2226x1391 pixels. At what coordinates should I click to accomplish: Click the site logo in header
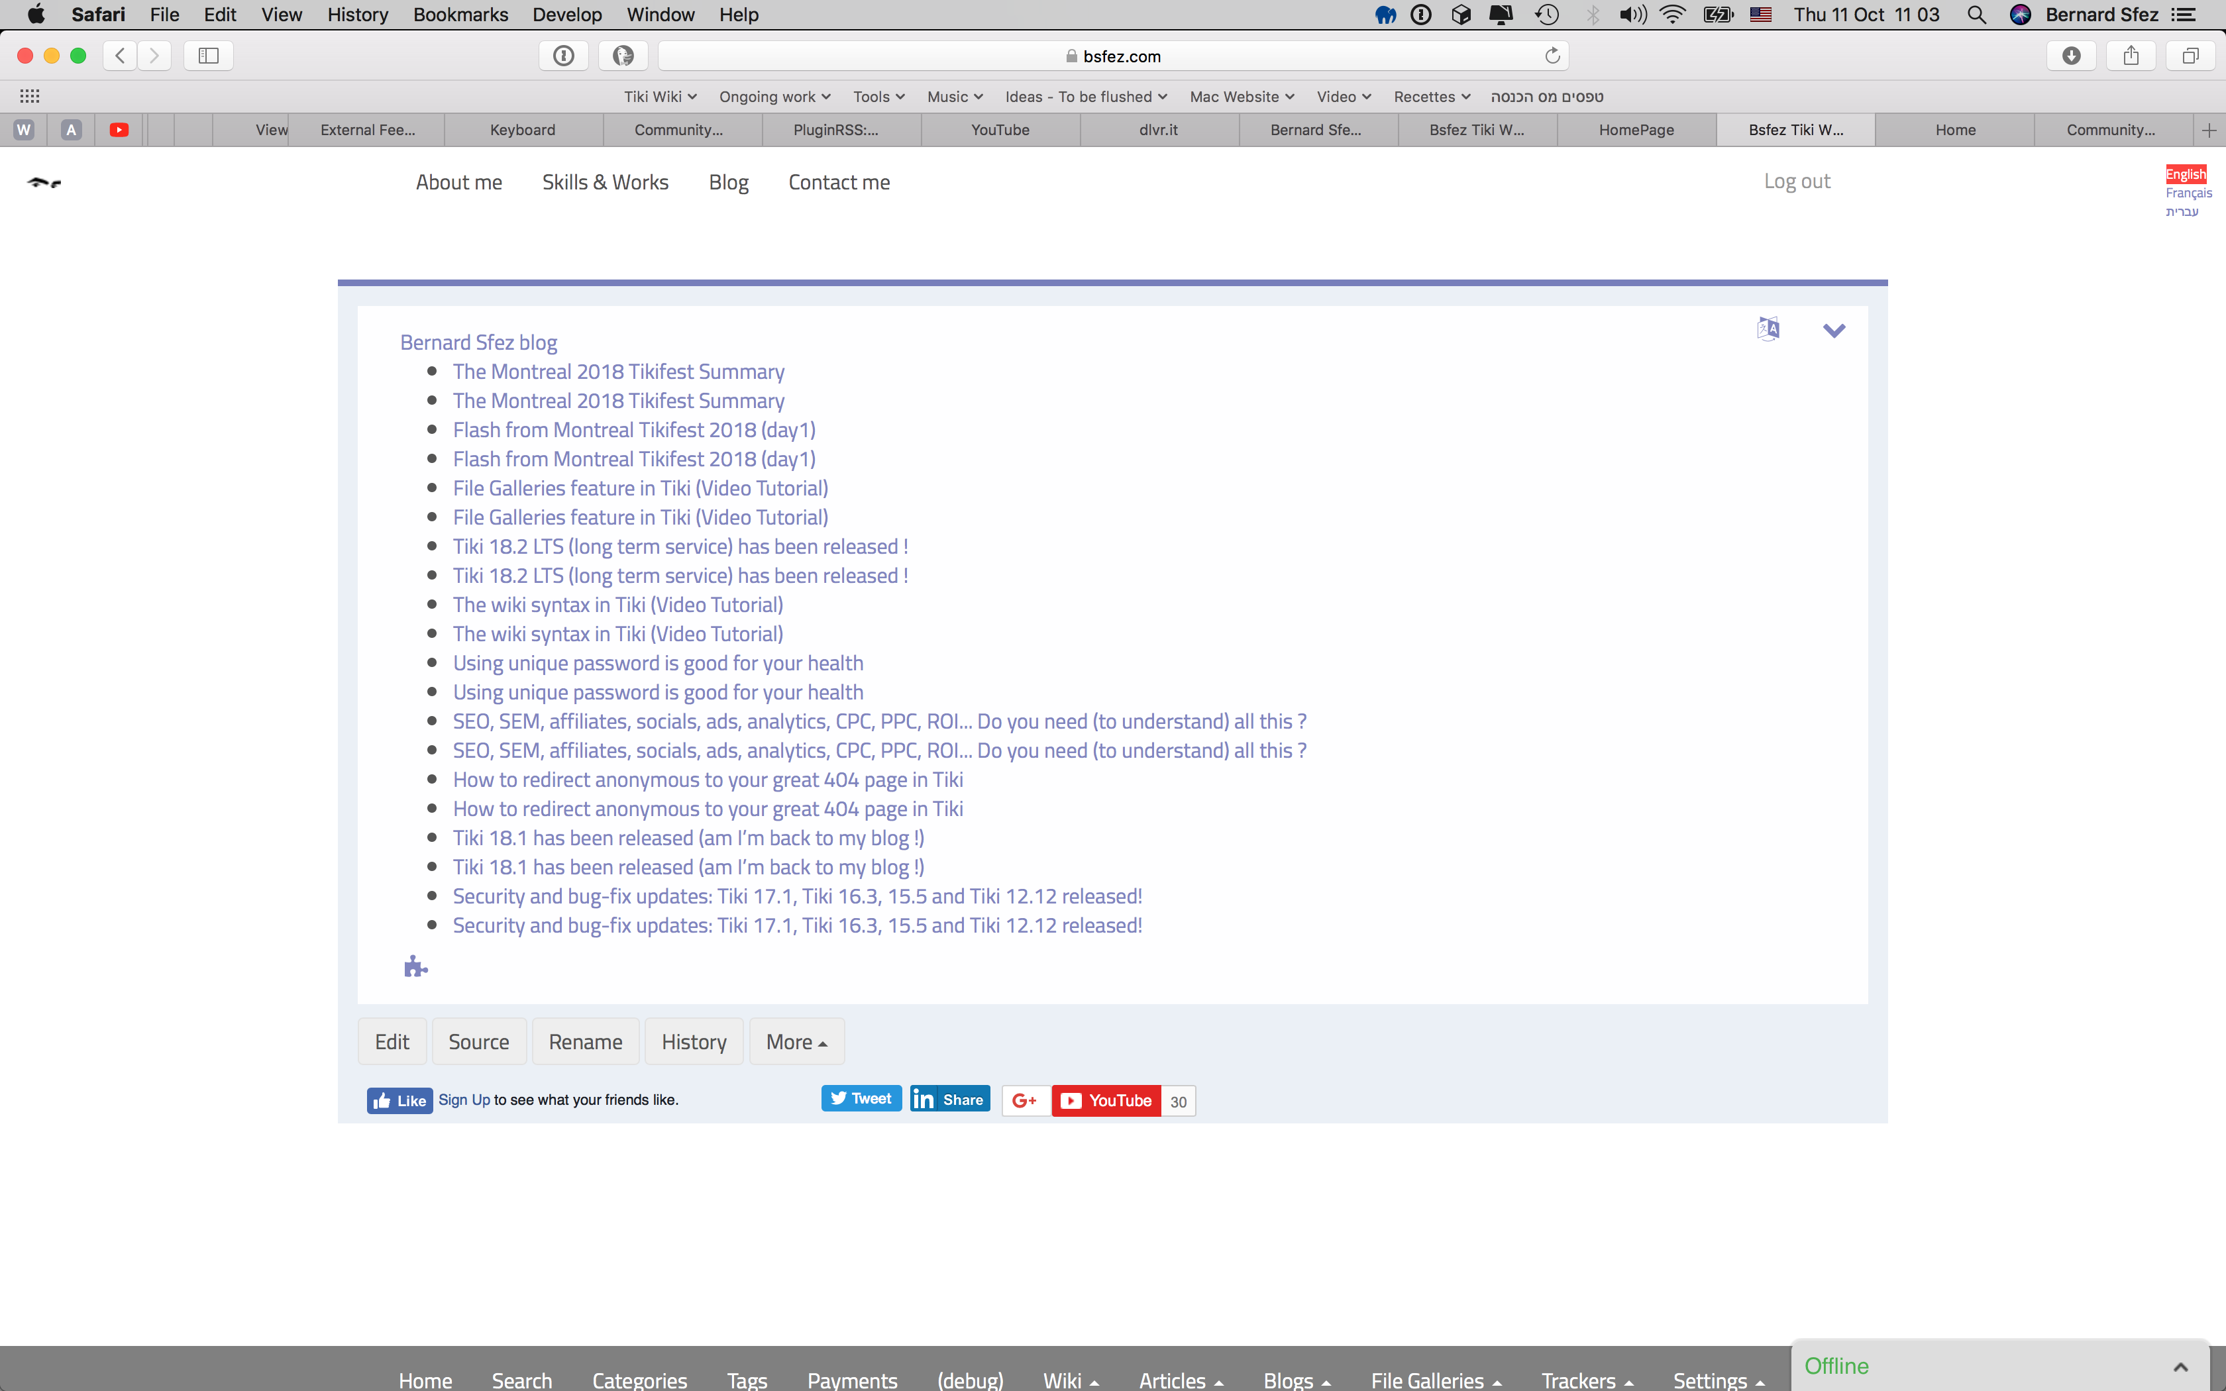[x=44, y=182]
